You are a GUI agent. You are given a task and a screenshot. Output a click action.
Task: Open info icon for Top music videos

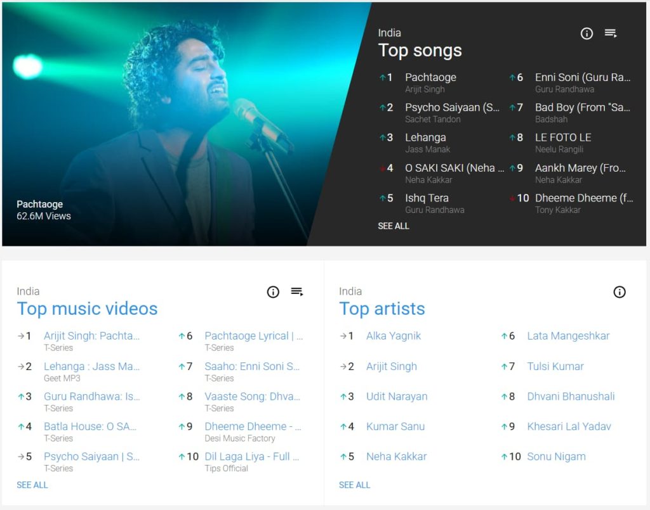pyautogui.click(x=273, y=292)
